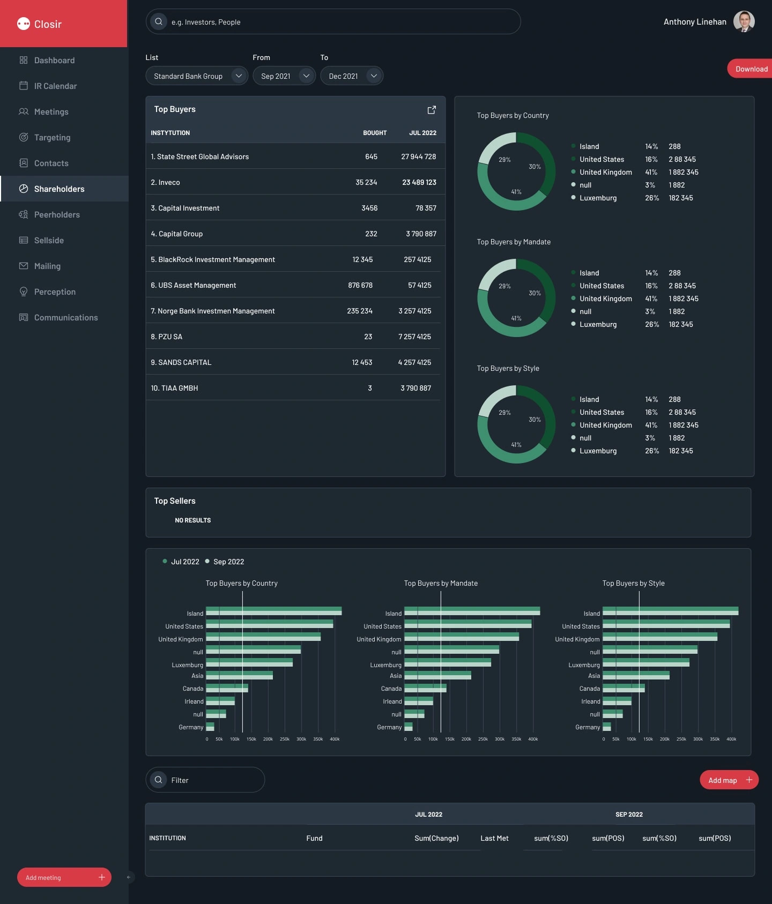Click the Dashboard grid icon
The height and width of the screenshot is (904, 772).
(24, 60)
